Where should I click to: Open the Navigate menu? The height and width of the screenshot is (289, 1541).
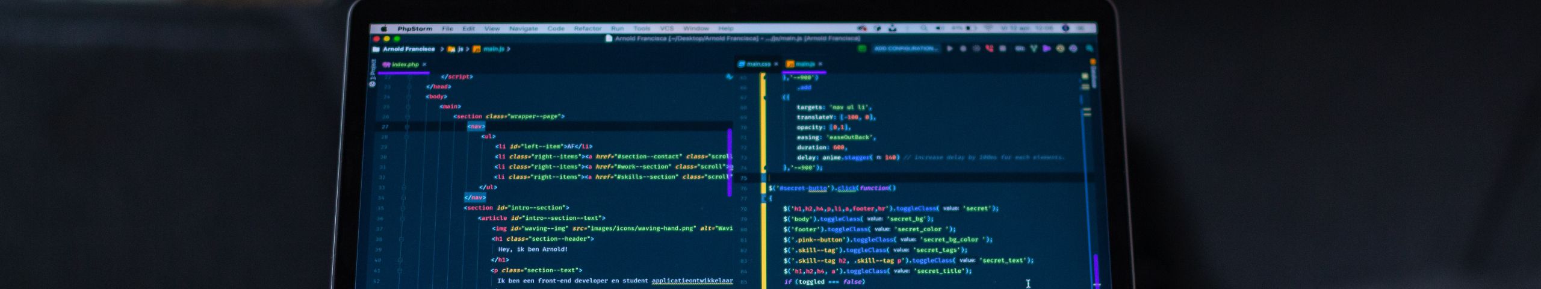point(523,28)
